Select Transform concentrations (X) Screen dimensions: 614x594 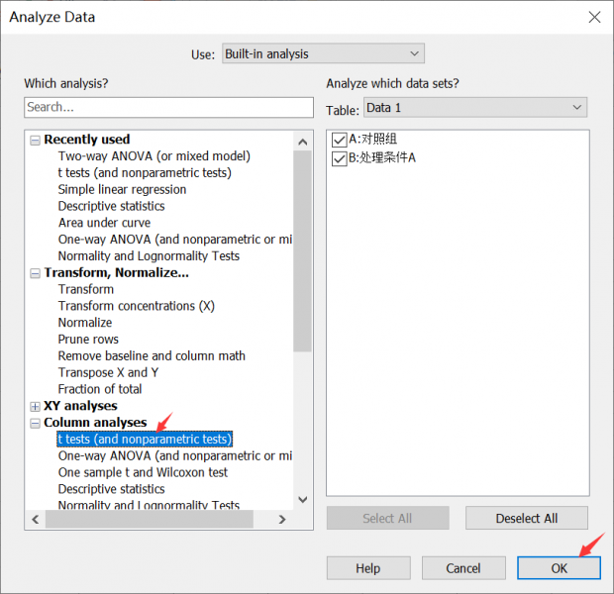pos(136,306)
